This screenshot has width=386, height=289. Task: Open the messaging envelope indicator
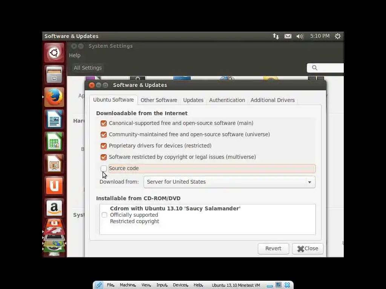[288, 36]
